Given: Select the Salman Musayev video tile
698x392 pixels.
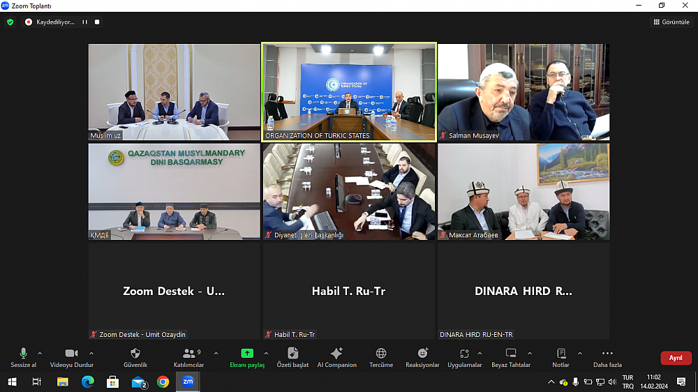Looking at the screenshot, I should pos(523,92).
